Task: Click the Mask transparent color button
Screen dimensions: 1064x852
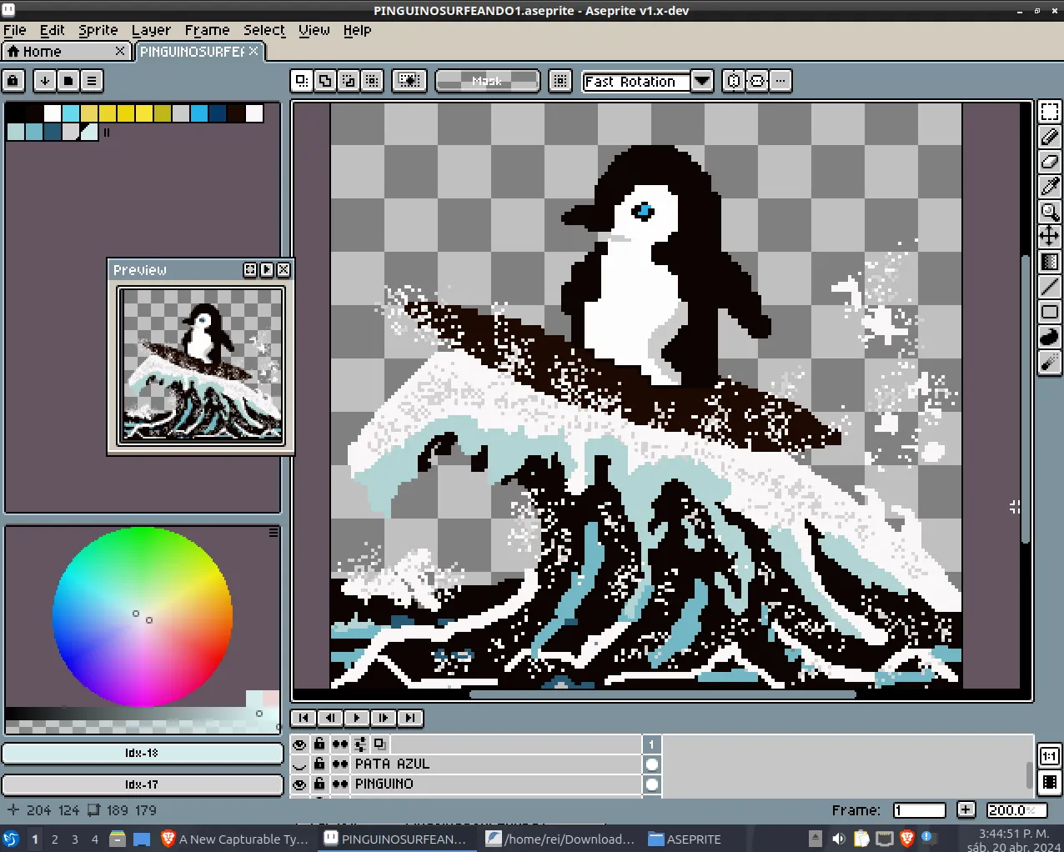Action: click(487, 81)
